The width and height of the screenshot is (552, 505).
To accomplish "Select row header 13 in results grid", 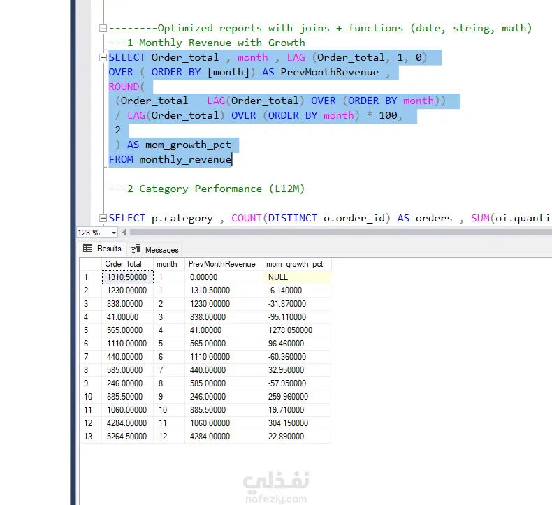I will tap(91, 437).
